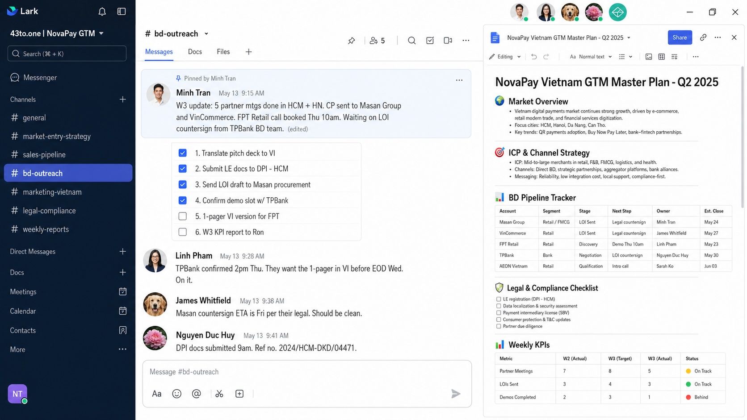Switch to the Messages tab
747x420 pixels.
[x=159, y=52]
